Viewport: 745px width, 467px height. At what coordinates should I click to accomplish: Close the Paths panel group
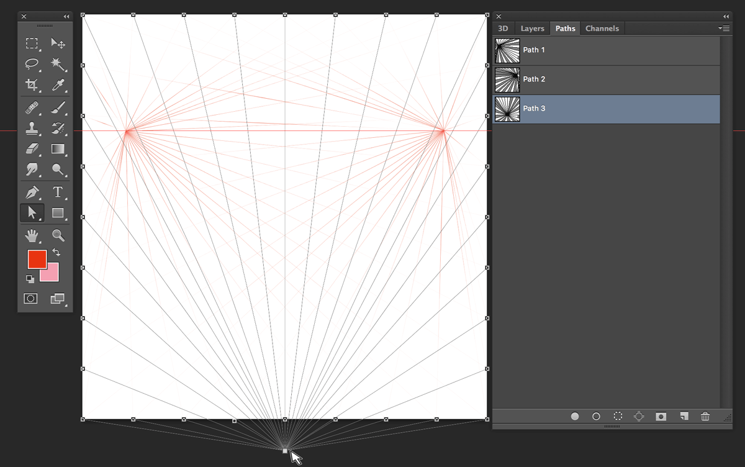499,16
